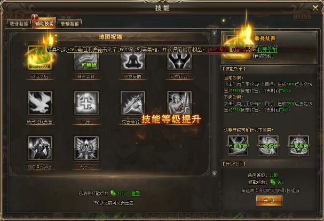Viewport: 324px width, 221px height.
Task: Switch to the 坐骑技能 tab
Action: pyautogui.click(x=69, y=24)
